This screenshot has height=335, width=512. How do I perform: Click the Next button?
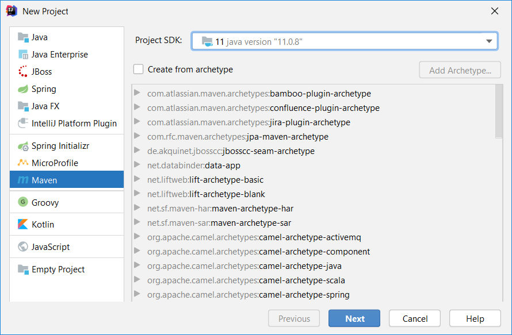tap(354, 318)
